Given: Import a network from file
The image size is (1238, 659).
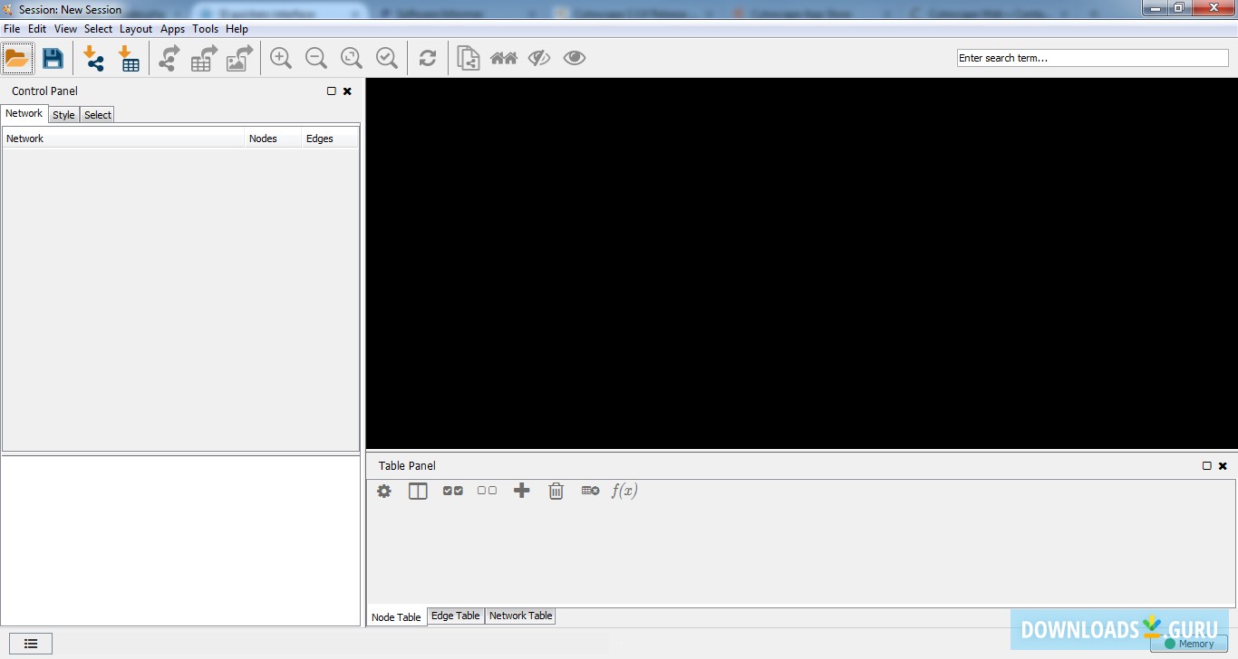Looking at the screenshot, I should click(93, 59).
